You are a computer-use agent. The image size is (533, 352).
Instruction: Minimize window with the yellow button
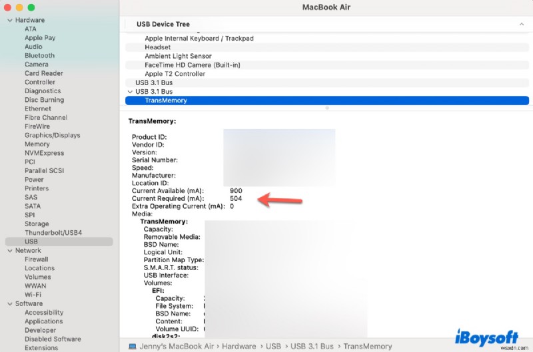19,7
